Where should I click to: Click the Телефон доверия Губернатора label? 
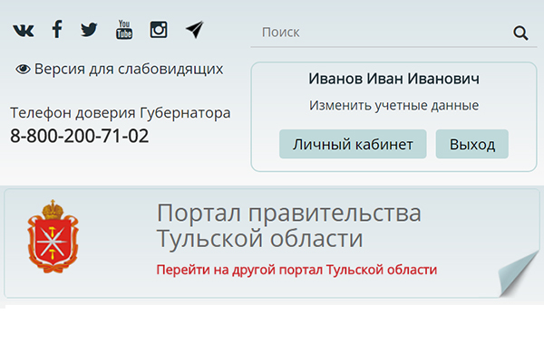120,113
